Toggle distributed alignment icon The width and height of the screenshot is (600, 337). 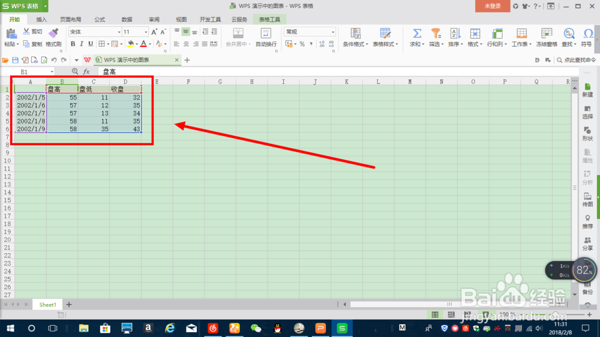pyautogui.click(x=214, y=44)
